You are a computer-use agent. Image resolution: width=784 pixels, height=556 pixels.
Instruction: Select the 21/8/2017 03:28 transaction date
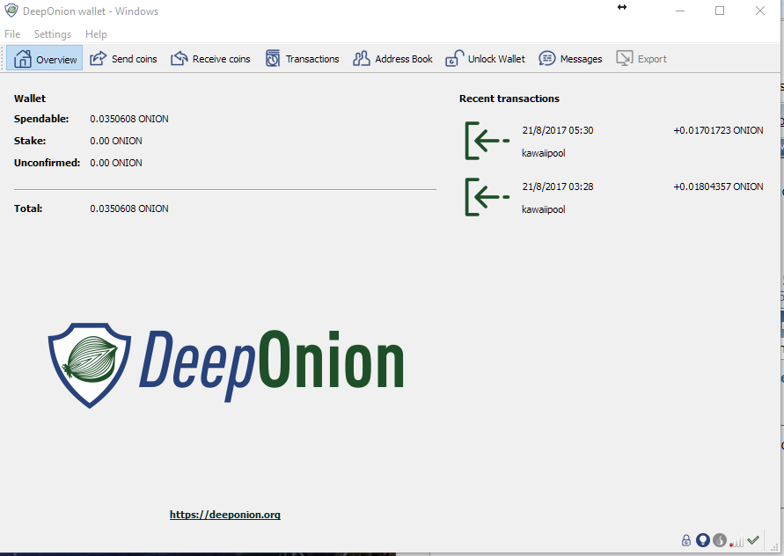click(x=558, y=187)
